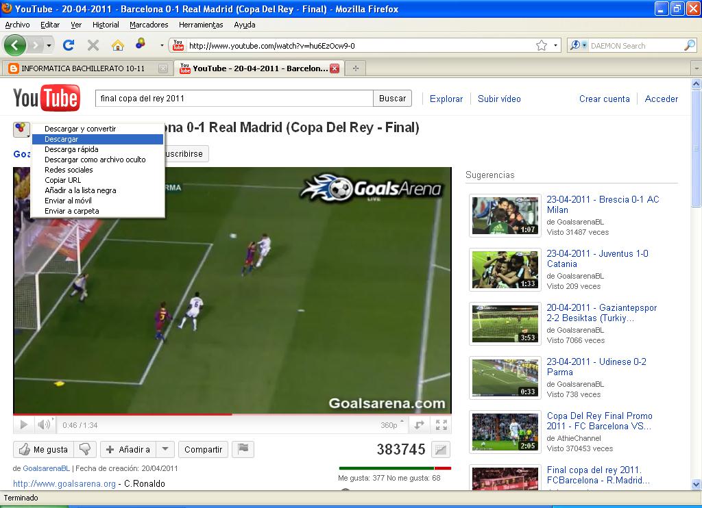The image size is (702, 508).
Task: Open the search engine selector dropdown
Action: 577,45
